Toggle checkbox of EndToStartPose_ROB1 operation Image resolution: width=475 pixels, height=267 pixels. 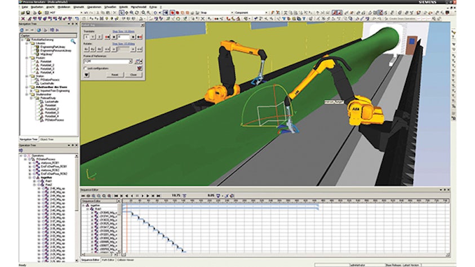(34, 167)
